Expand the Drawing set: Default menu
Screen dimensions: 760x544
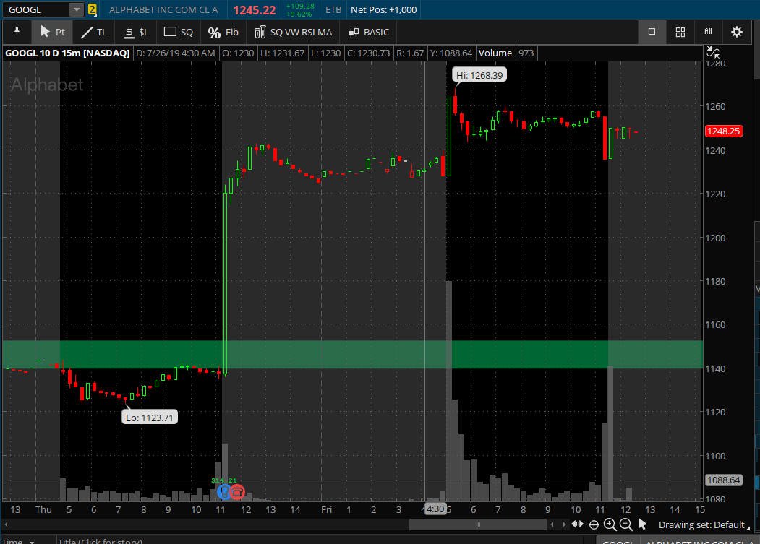tap(704, 524)
